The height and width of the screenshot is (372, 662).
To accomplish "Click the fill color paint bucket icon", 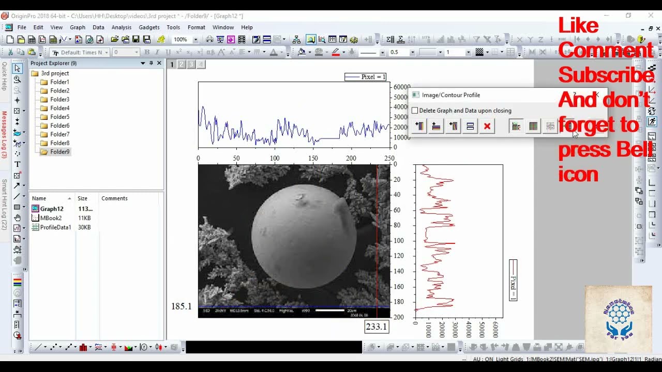I will pos(302,52).
